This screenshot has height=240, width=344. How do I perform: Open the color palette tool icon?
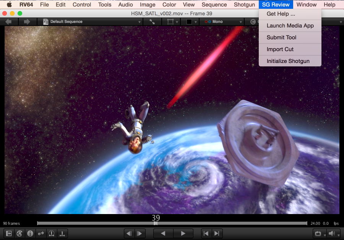coord(19,234)
